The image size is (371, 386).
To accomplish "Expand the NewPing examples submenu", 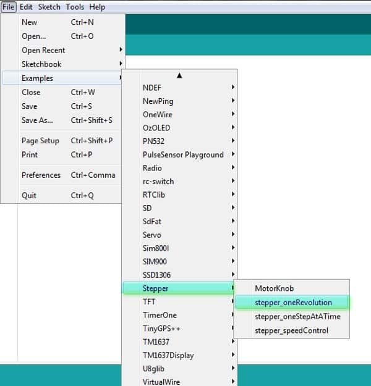I will click(180, 101).
